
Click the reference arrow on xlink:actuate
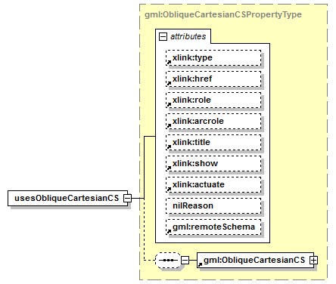coord(169,189)
